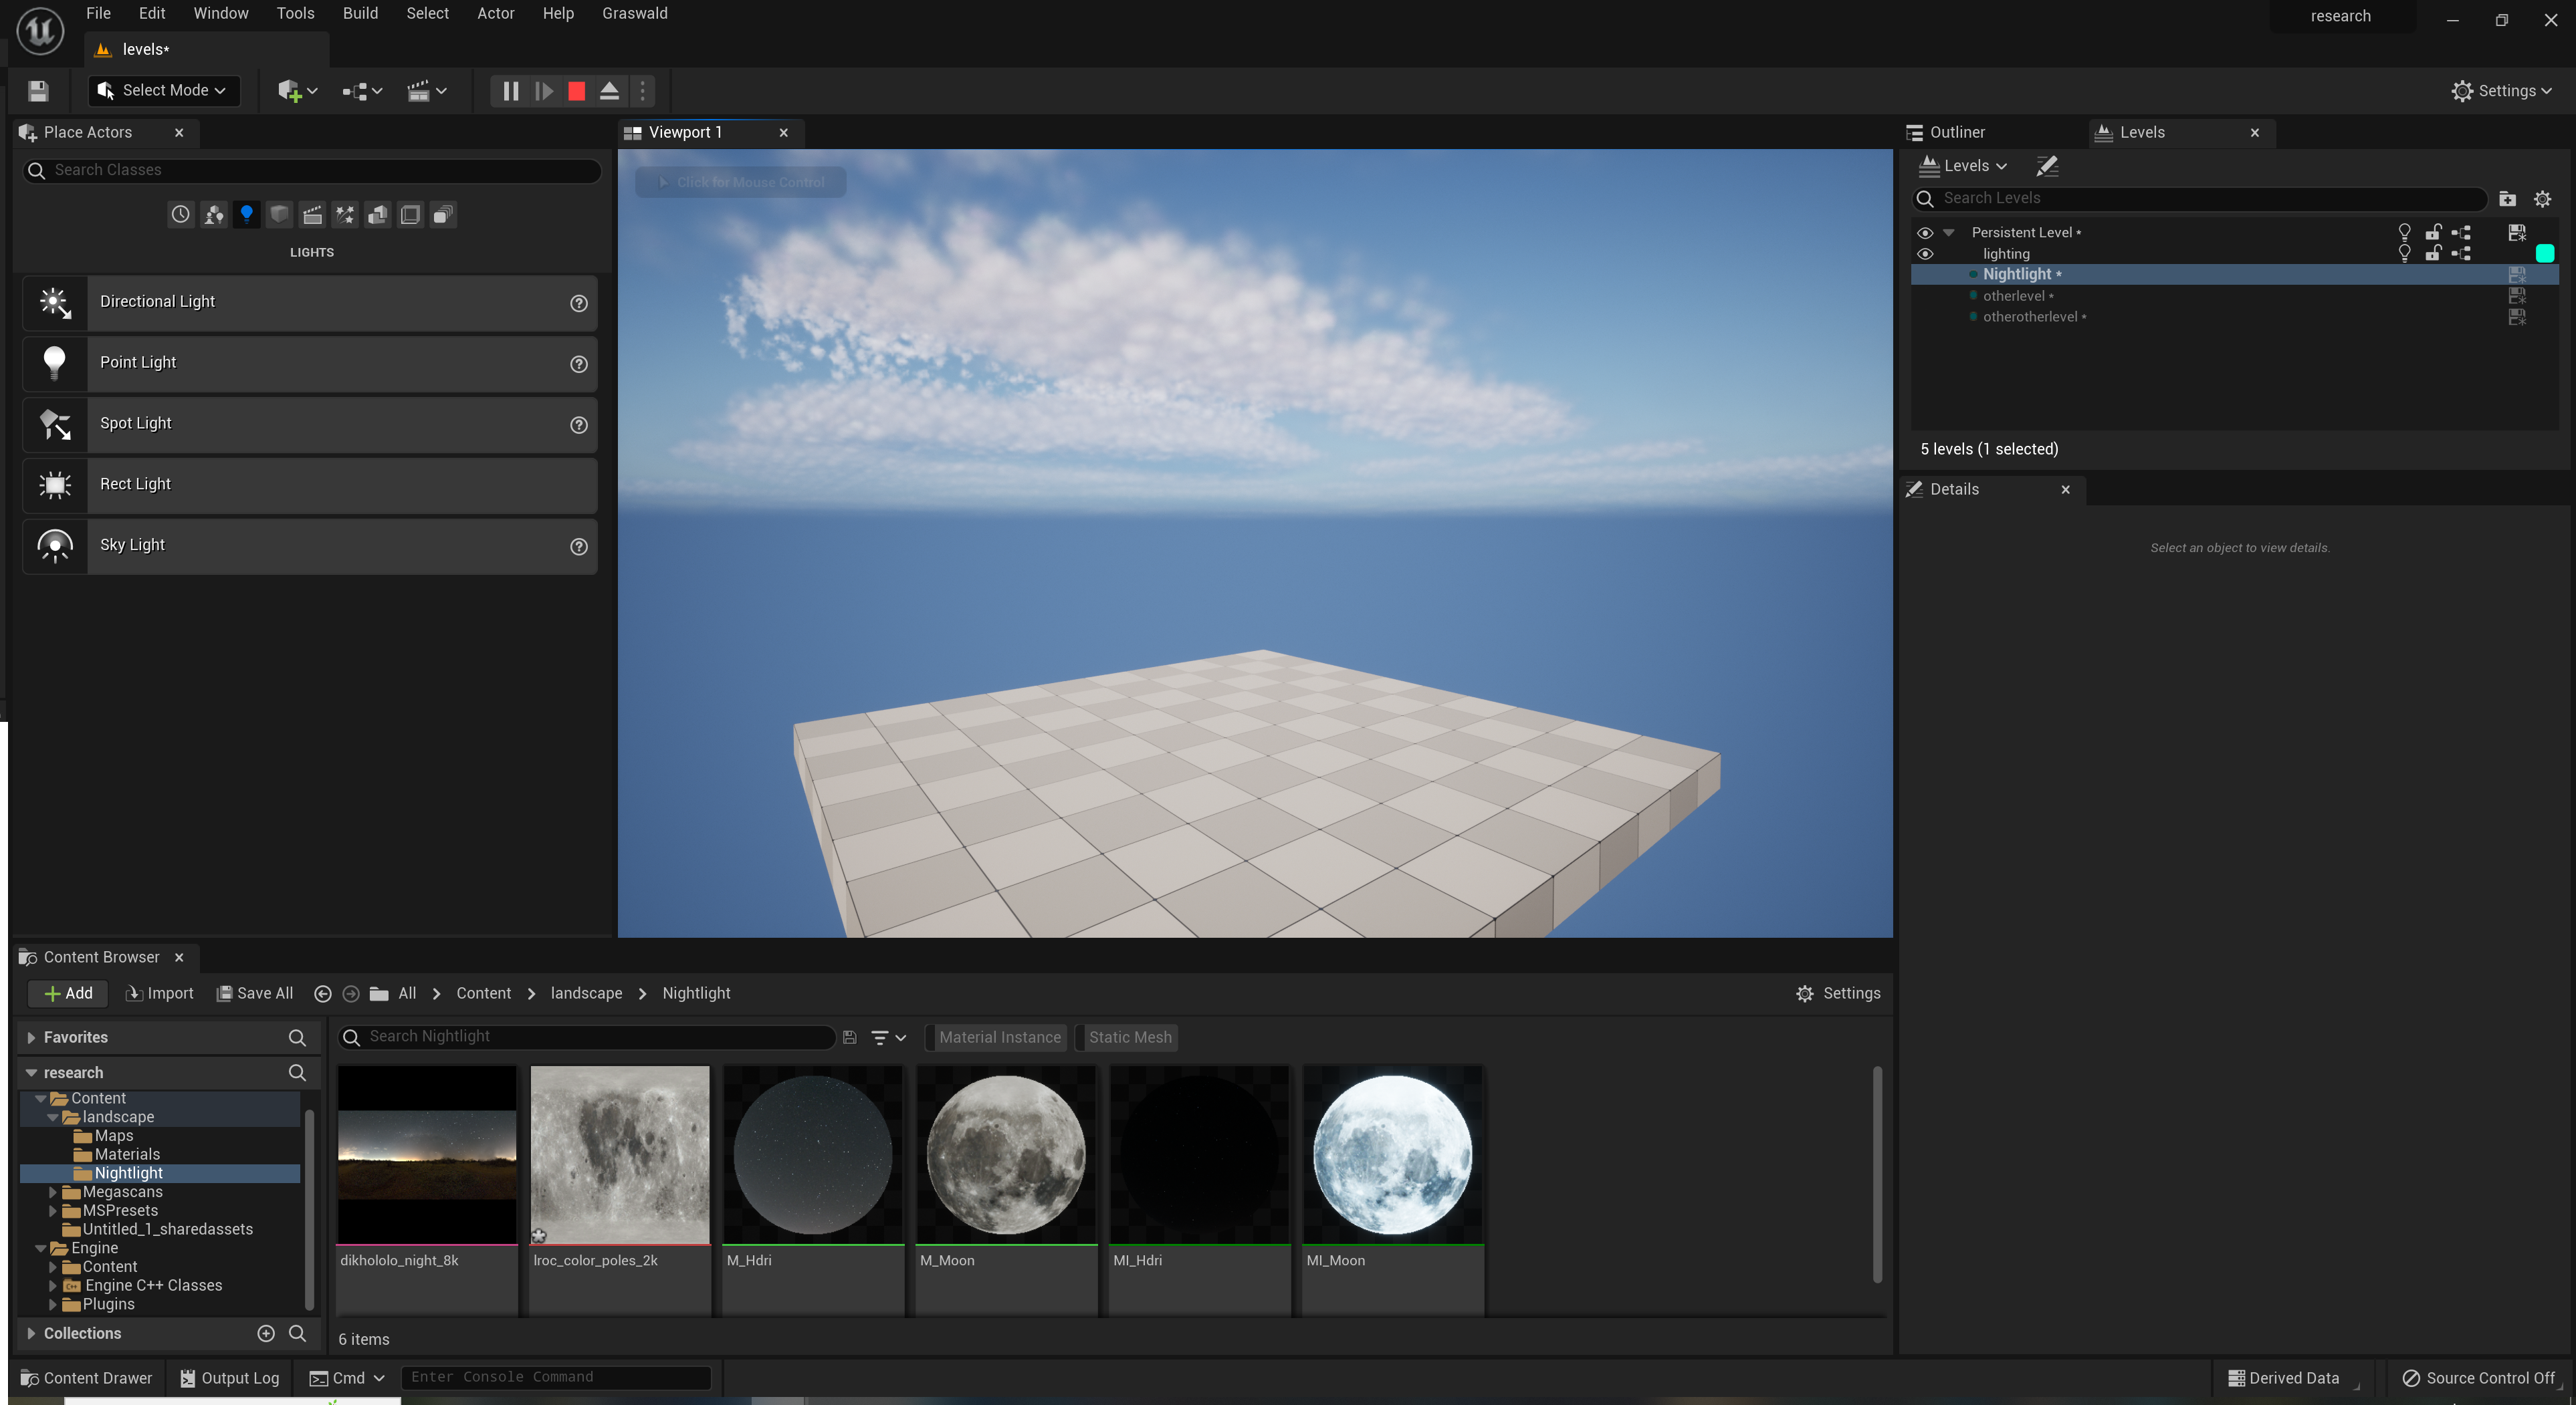Switch to the Outliner tab
Viewport: 2576px width, 1405px height.
[x=1956, y=132]
